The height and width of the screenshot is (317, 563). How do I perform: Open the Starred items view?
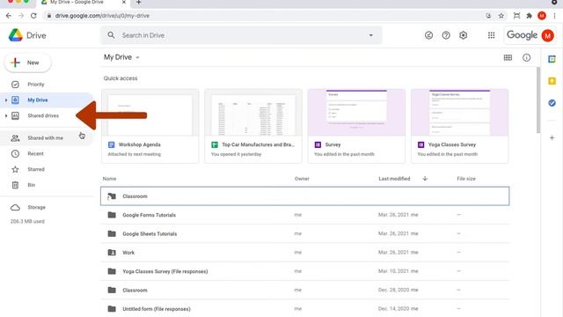click(36, 169)
